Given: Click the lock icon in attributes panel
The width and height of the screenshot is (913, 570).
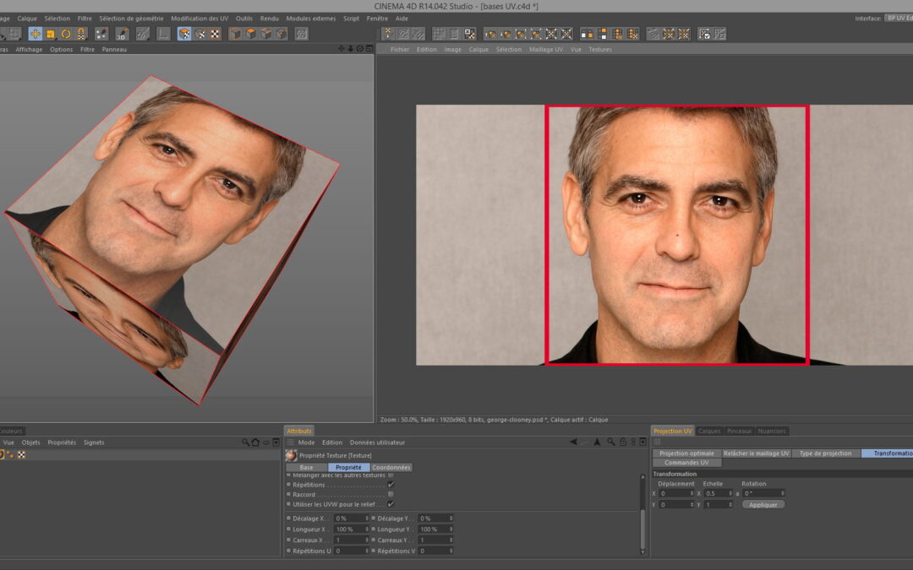Looking at the screenshot, I should point(622,442).
